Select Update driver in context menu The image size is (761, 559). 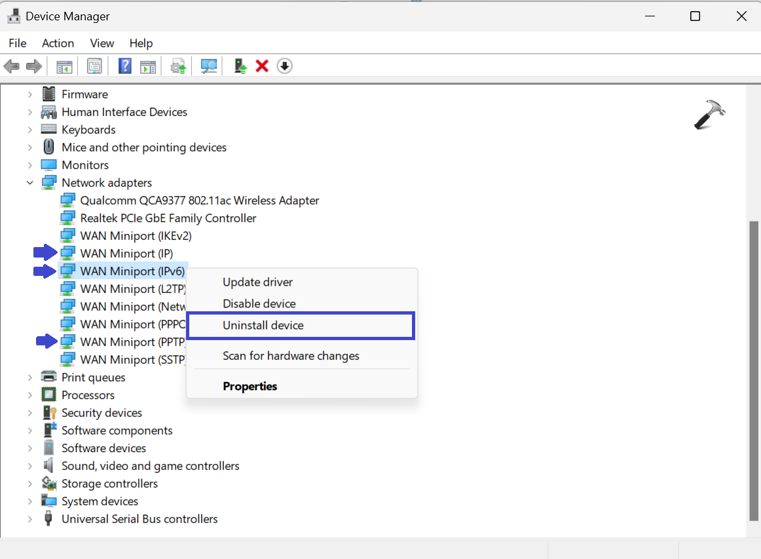tap(257, 282)
